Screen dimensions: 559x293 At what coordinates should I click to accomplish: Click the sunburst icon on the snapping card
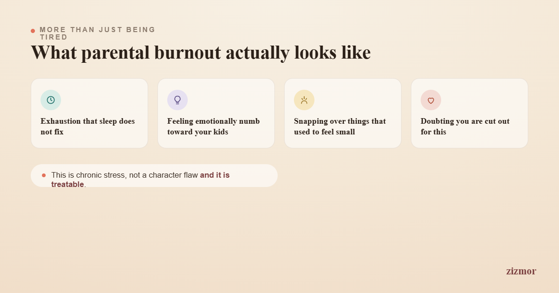click(x=304, y=100)
